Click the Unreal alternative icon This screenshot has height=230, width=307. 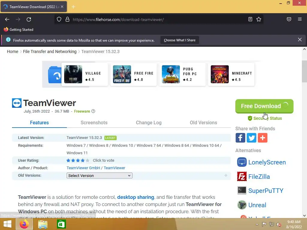[x=242, y=205]
